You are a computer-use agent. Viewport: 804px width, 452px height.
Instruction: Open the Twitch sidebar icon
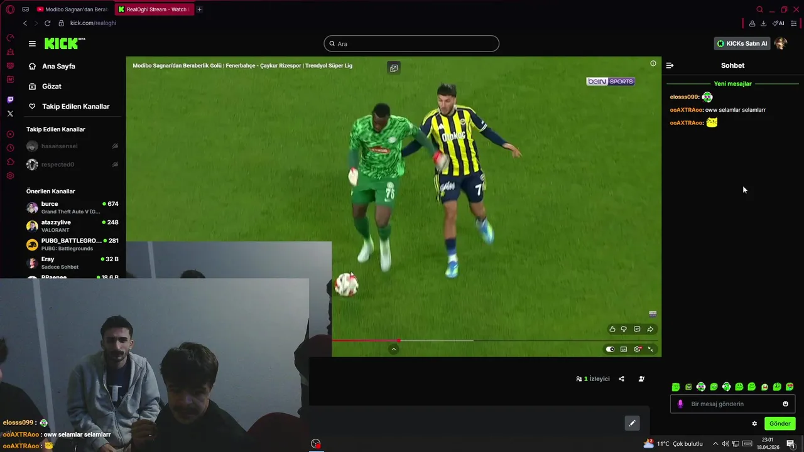(10, 100)
